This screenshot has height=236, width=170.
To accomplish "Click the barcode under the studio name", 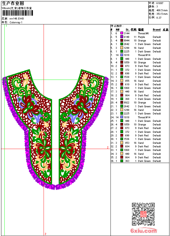I will click(18, 13).
